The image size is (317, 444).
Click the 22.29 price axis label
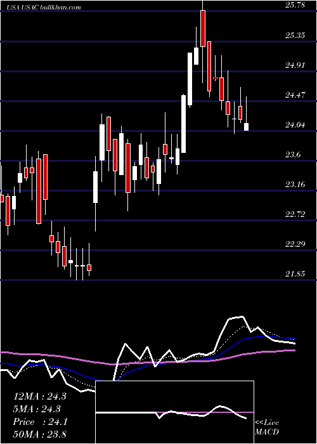[295, 244]
